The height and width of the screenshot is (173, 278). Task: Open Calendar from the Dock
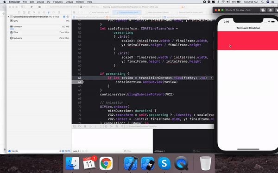(89, 163)
